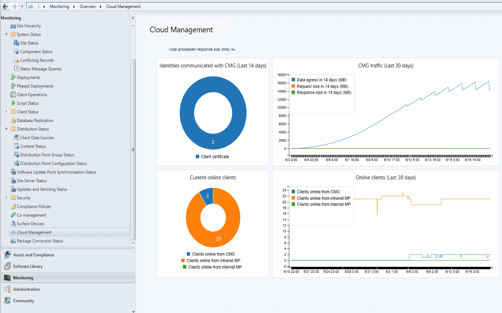Click the Database Replication icon
Viewport: 502px width, 313px height.
pos(13,120)
